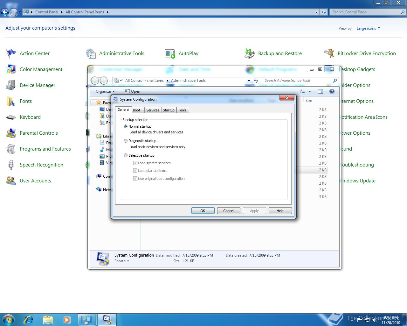
Task: Switch to the Startup tab
Action: 169,110
